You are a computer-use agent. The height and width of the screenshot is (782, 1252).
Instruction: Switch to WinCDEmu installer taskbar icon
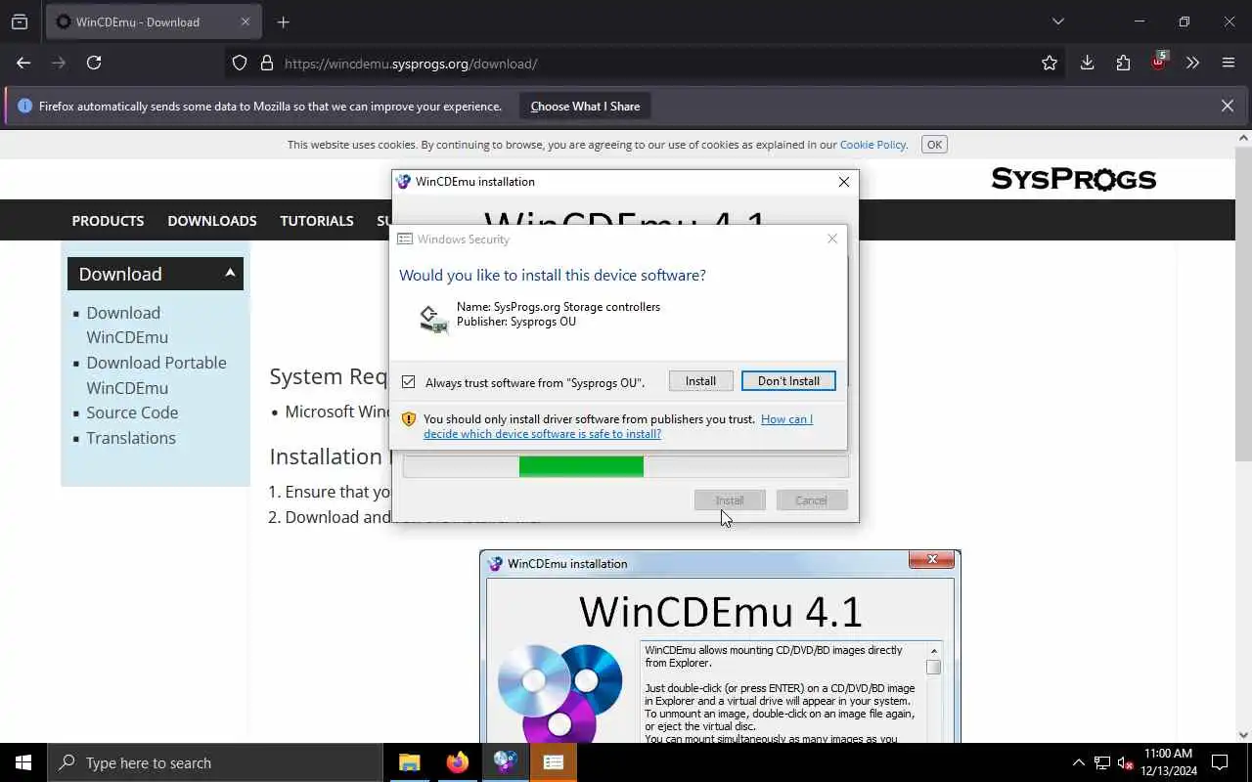[x=506, y=762]
